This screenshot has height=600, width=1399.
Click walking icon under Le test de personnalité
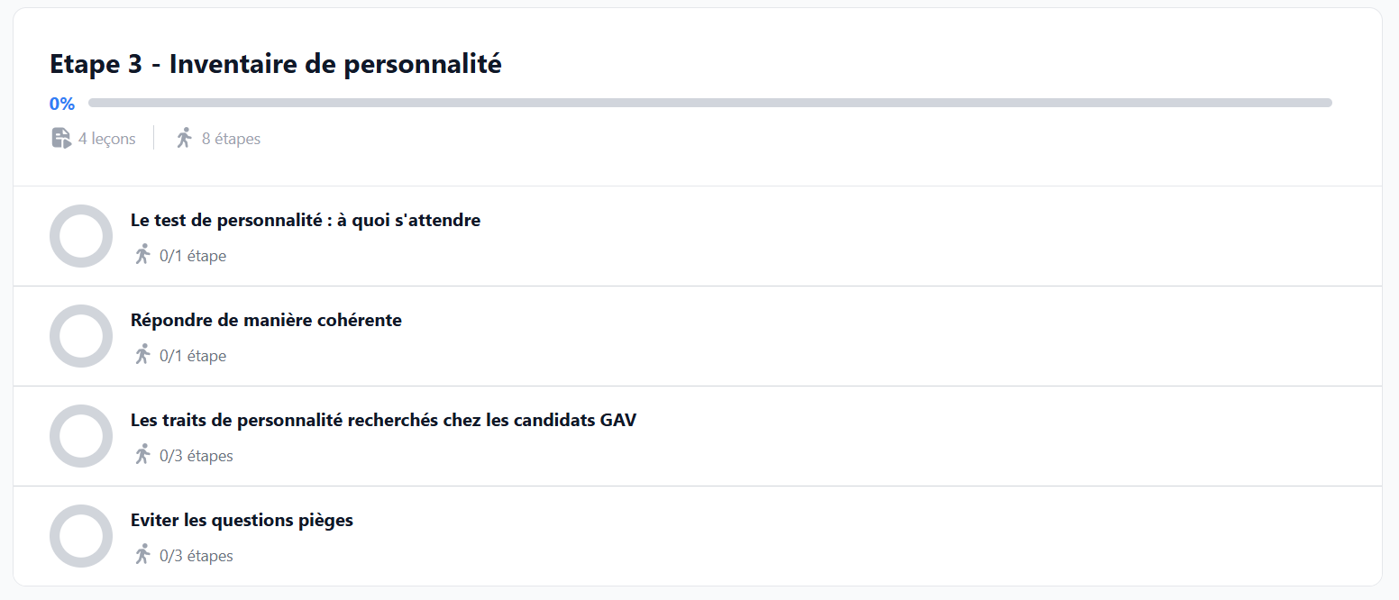pyautogui.click(x=142, y=255)
